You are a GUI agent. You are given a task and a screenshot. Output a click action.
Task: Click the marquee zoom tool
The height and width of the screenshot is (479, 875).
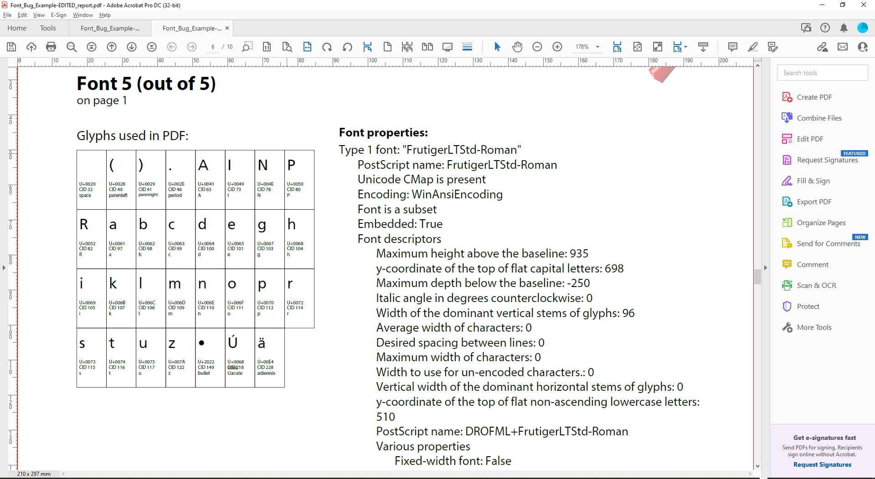point(247,47)
